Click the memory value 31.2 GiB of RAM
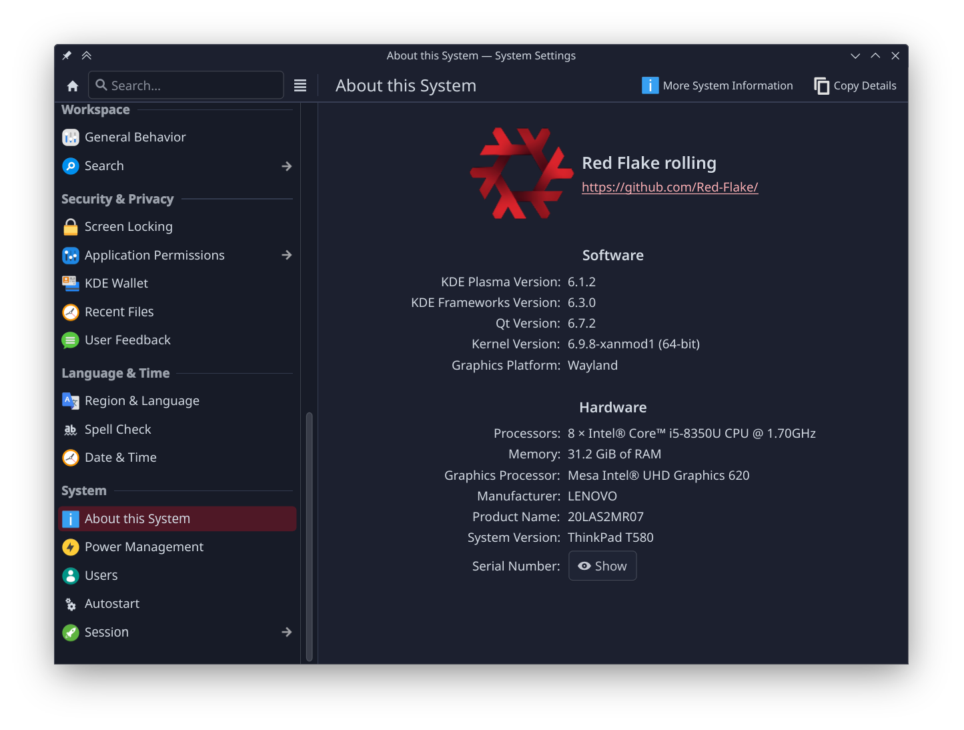Image resolution: width=964 pixels, height=730 pixels. pyautogui.click(x=614, y=454)
